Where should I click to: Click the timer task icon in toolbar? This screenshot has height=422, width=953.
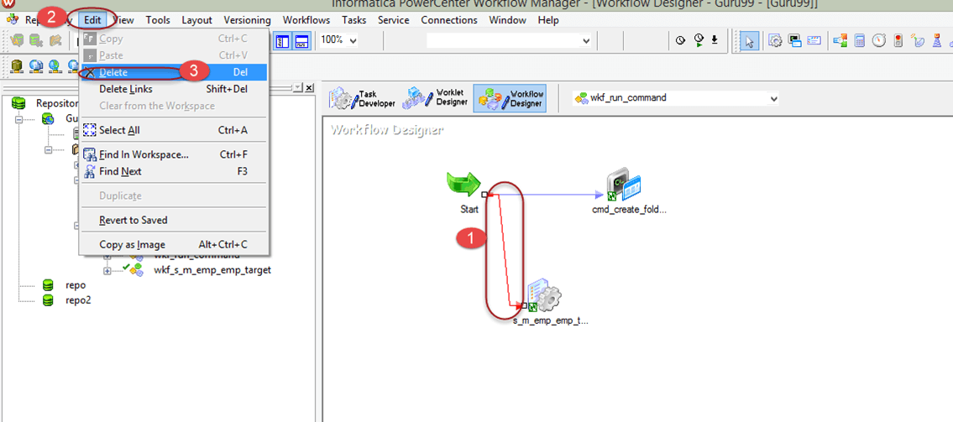[878, 40]
